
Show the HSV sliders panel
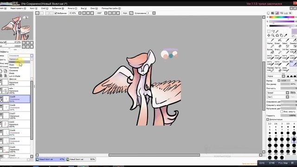pos(277,13)
